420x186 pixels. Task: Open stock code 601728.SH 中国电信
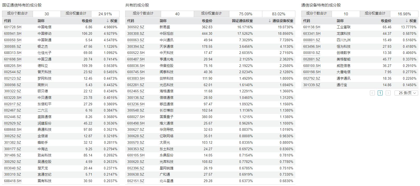pos(13,27)
